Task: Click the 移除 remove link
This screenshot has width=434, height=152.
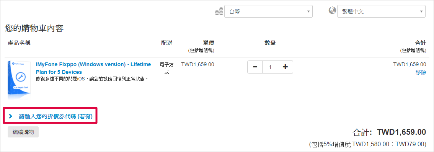Action: (421, 72)
